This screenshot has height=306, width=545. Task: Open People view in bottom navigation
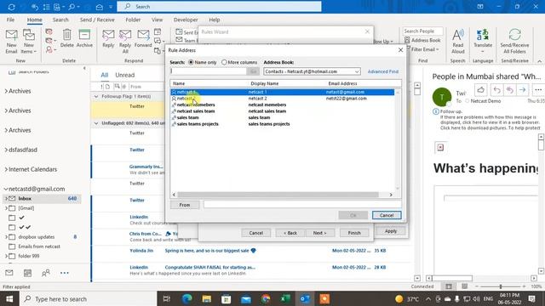(x=45, y=273)
